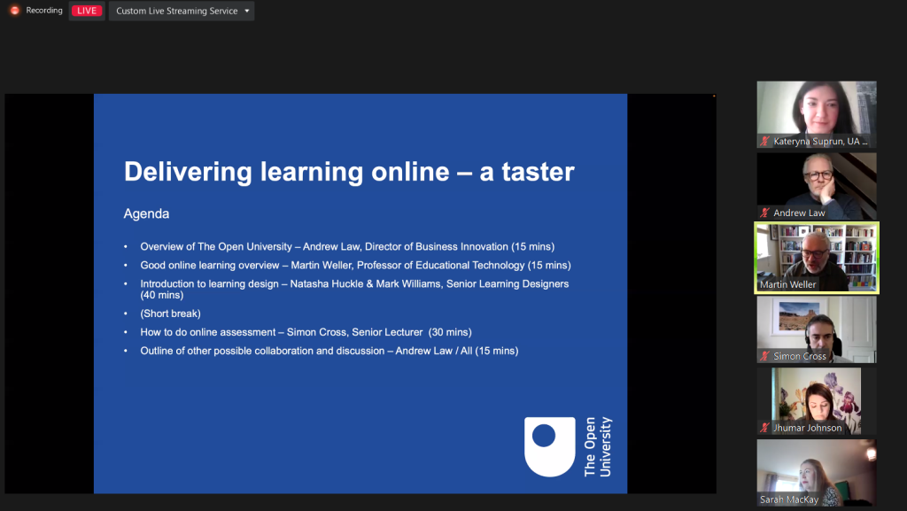Click the 'Recording' status text
The image size is (907, 511).
[x=44, y=11]
